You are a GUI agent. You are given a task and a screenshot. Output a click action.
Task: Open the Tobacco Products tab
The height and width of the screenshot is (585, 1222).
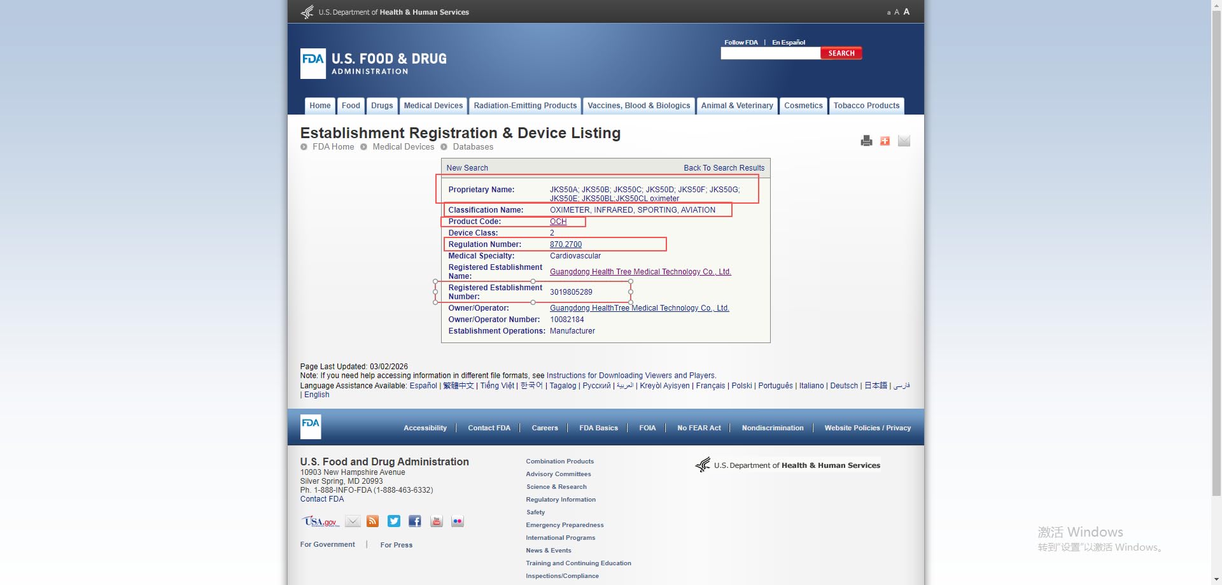point(866,106)
